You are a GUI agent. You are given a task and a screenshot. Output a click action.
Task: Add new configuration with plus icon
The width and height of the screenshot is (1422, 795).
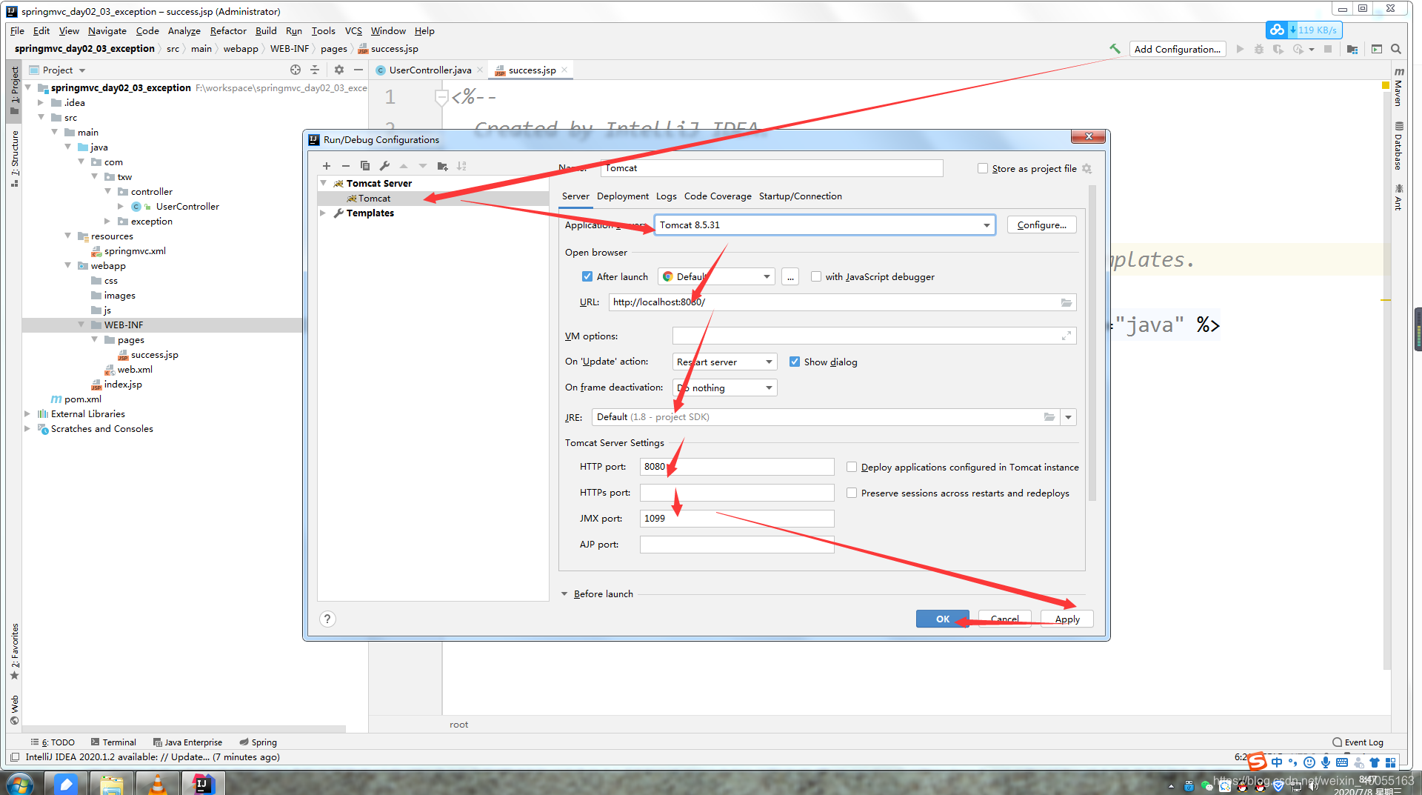click(327, 166)
